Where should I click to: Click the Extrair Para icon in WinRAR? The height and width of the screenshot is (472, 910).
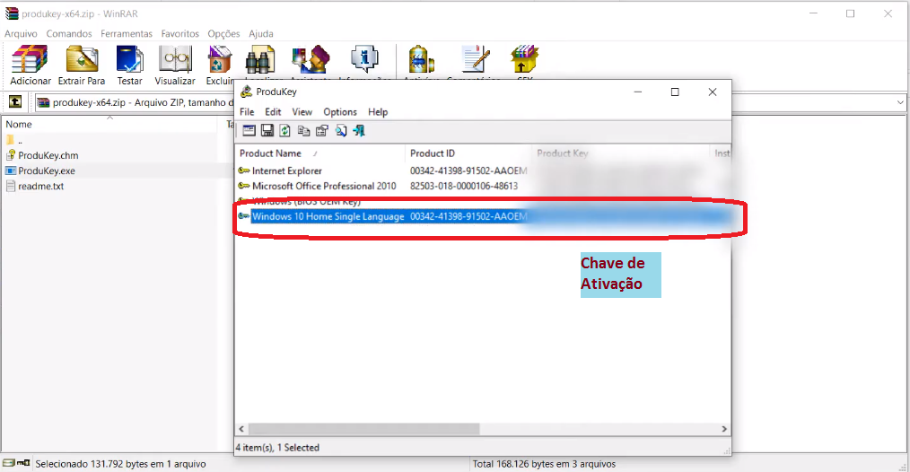pyautogui.click(x=82, y=59)
